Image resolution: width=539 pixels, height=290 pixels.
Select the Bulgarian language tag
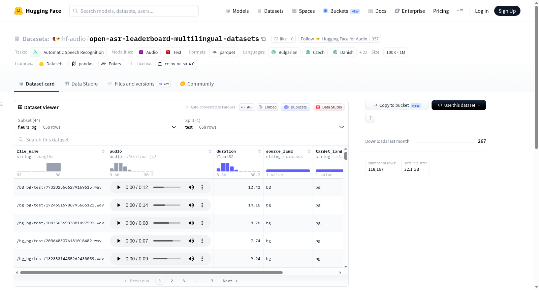[x=284, y=52]
